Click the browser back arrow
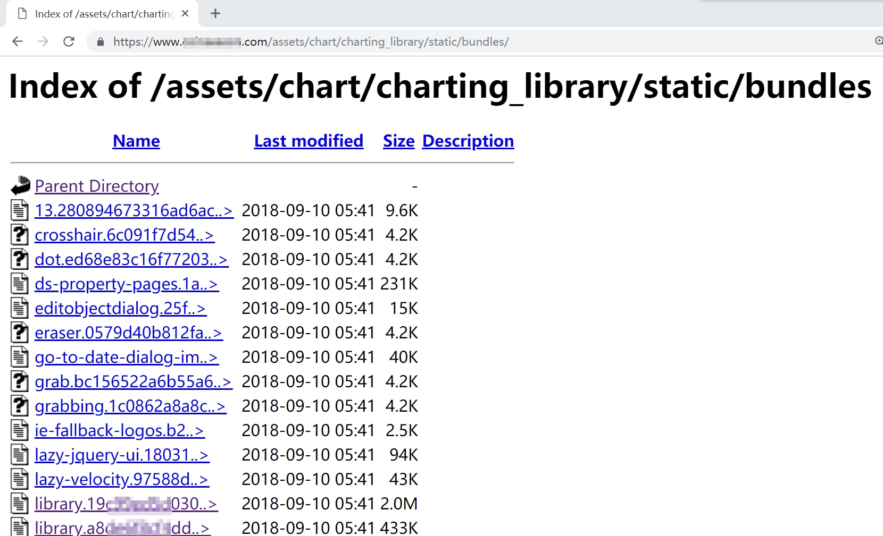883x536 pixels. pyautogui.click(x=18, y=41)
